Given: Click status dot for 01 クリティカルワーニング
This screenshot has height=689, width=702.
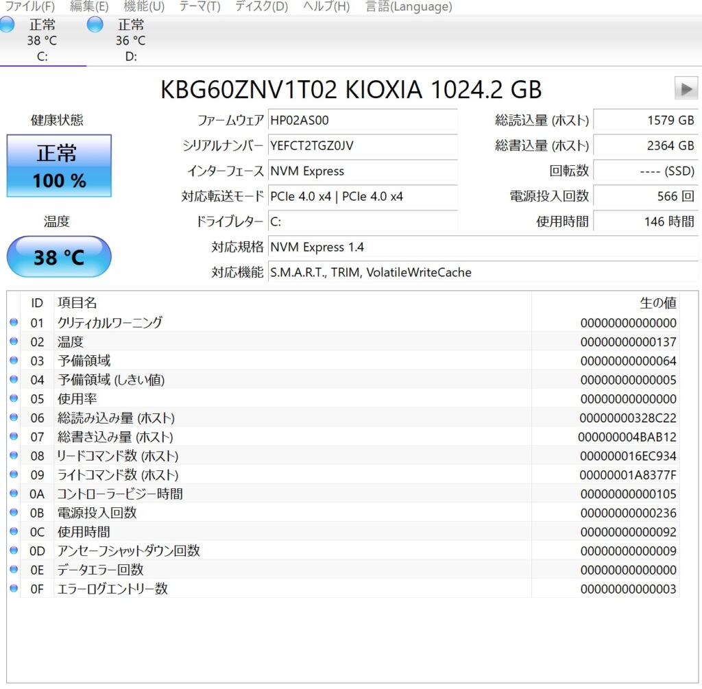Looking at the screenshot, I should pyautogui.click(x=14, y=322).
